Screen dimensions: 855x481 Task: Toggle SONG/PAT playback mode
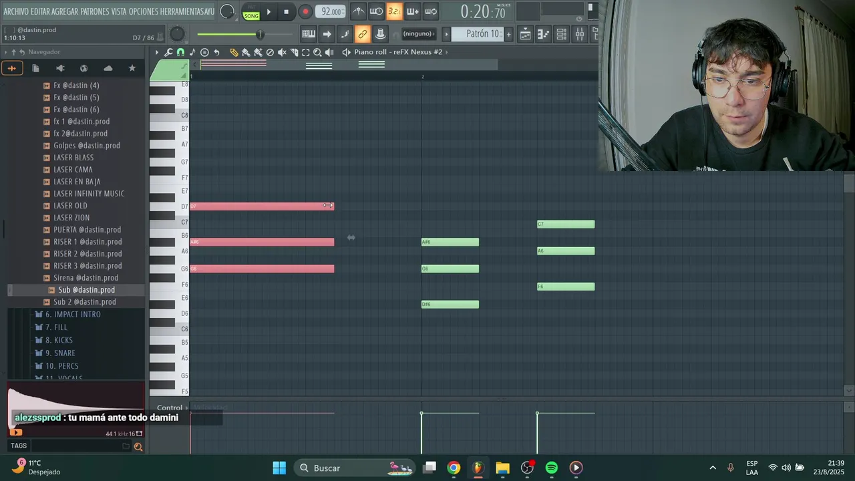point(251,12)
